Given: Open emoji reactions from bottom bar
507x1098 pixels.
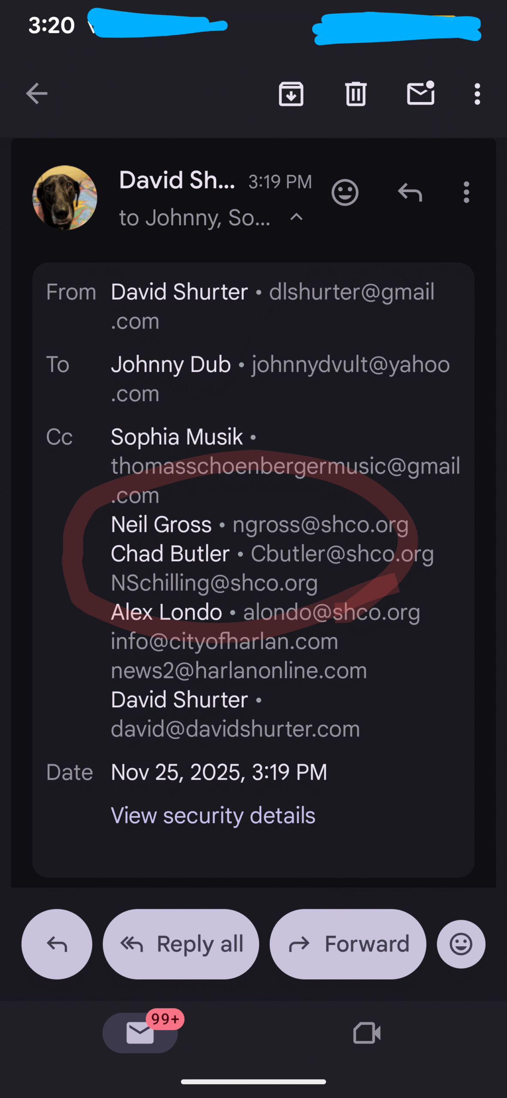Looking at the screenshot, I should [461, 944].
